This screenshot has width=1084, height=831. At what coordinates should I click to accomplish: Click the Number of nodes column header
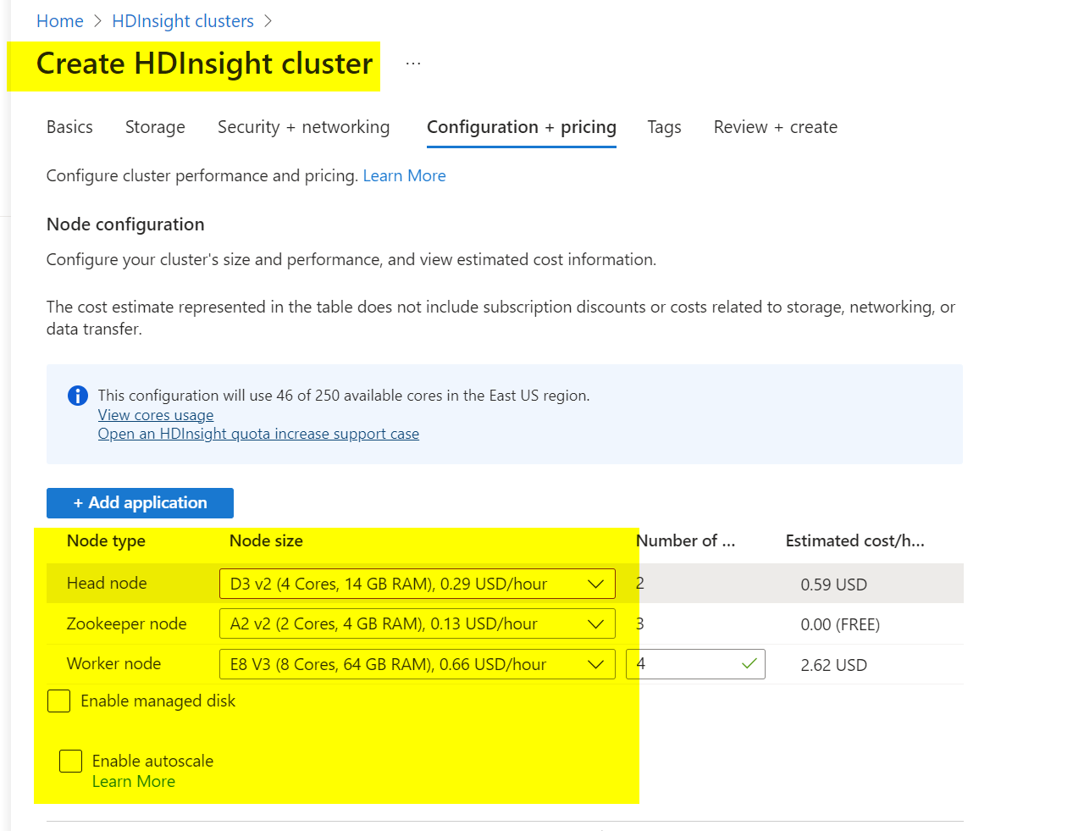coord(685,541)
